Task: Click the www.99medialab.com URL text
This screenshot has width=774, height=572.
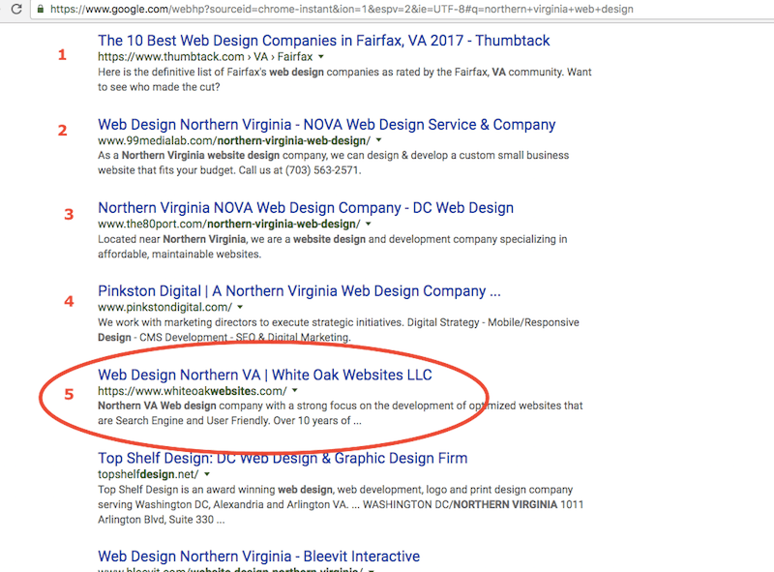Action: (234, 140)
